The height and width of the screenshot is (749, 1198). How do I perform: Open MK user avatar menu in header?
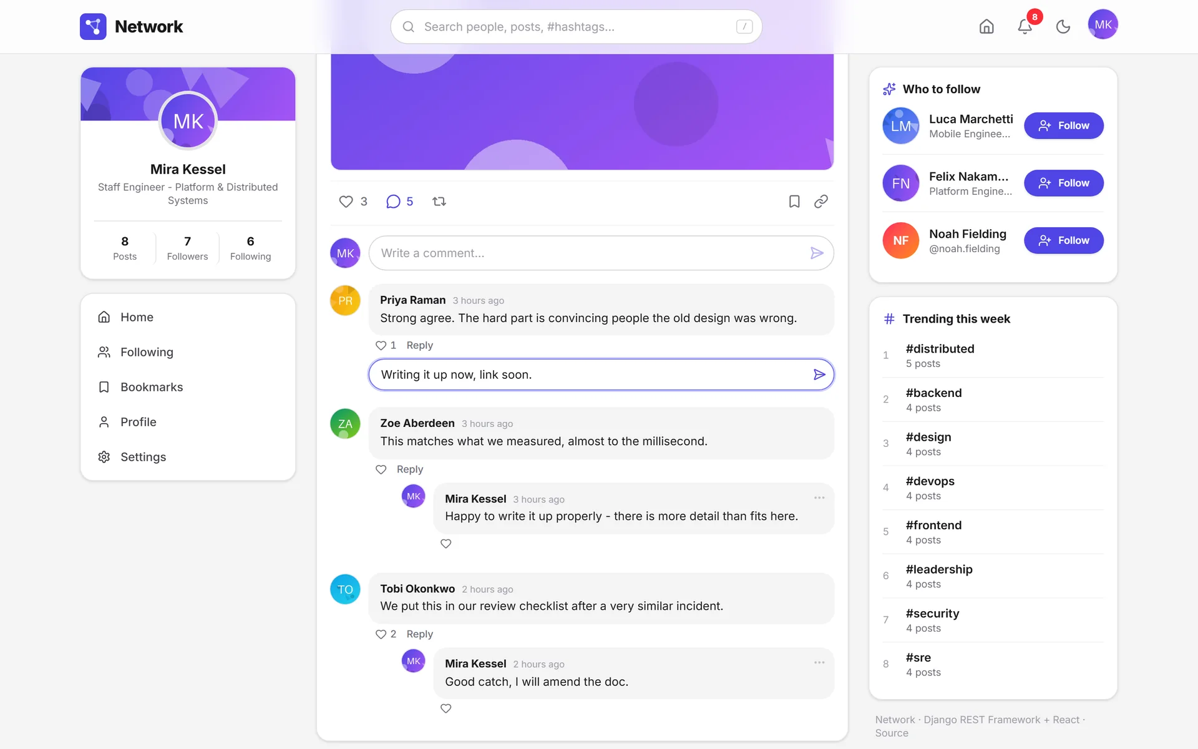pos(1103,24)
